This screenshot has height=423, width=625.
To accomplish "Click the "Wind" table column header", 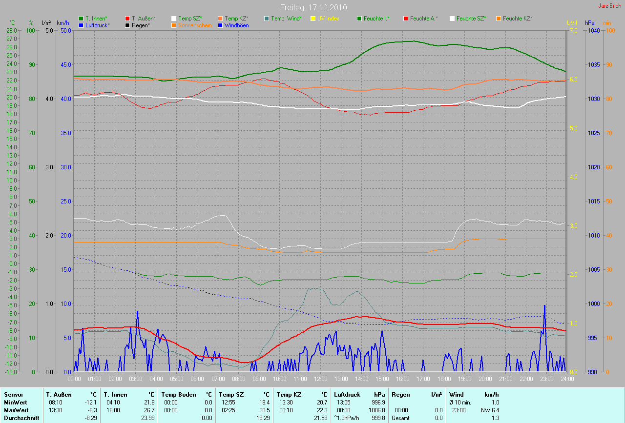I will pyautogui.click(x=456, y=394).
